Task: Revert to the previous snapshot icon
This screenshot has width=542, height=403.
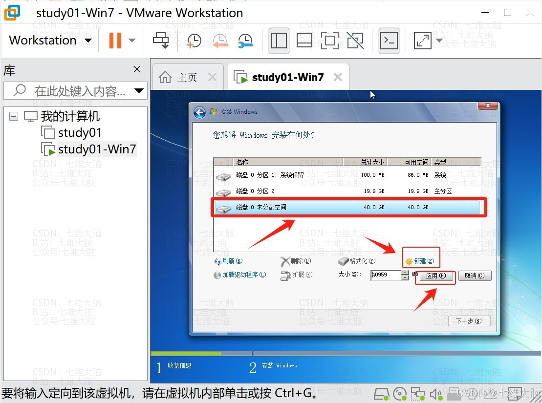Action: 220,41
